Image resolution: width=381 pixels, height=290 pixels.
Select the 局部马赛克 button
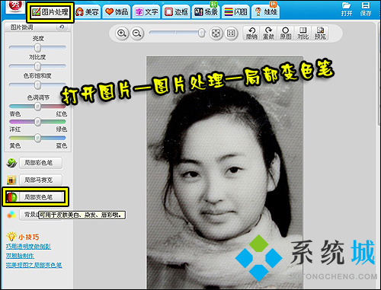[x=41, y=180]
